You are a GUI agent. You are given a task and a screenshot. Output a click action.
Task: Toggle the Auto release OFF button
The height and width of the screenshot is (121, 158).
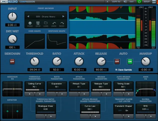pyautogui.click(x=117, y=62)
